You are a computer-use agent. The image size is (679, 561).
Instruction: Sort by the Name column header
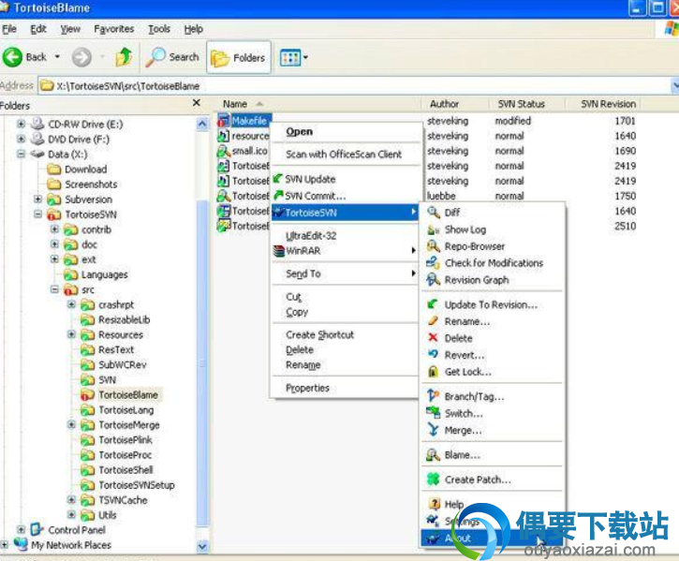tap(318, 104)
